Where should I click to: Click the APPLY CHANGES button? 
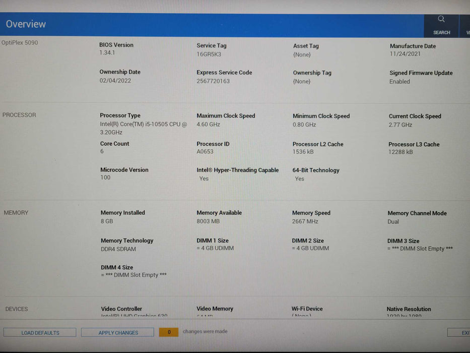click(117, 333)
